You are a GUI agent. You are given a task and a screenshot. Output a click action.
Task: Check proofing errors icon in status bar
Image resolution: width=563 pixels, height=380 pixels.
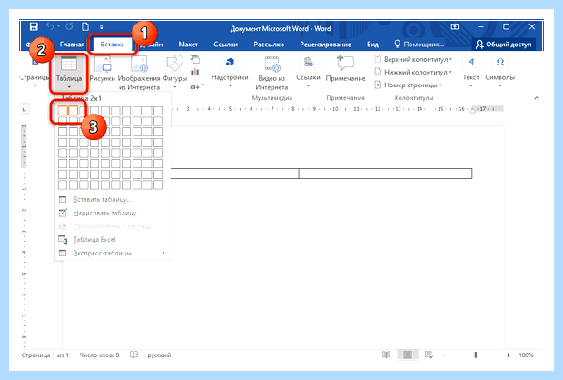pos(133,355)
